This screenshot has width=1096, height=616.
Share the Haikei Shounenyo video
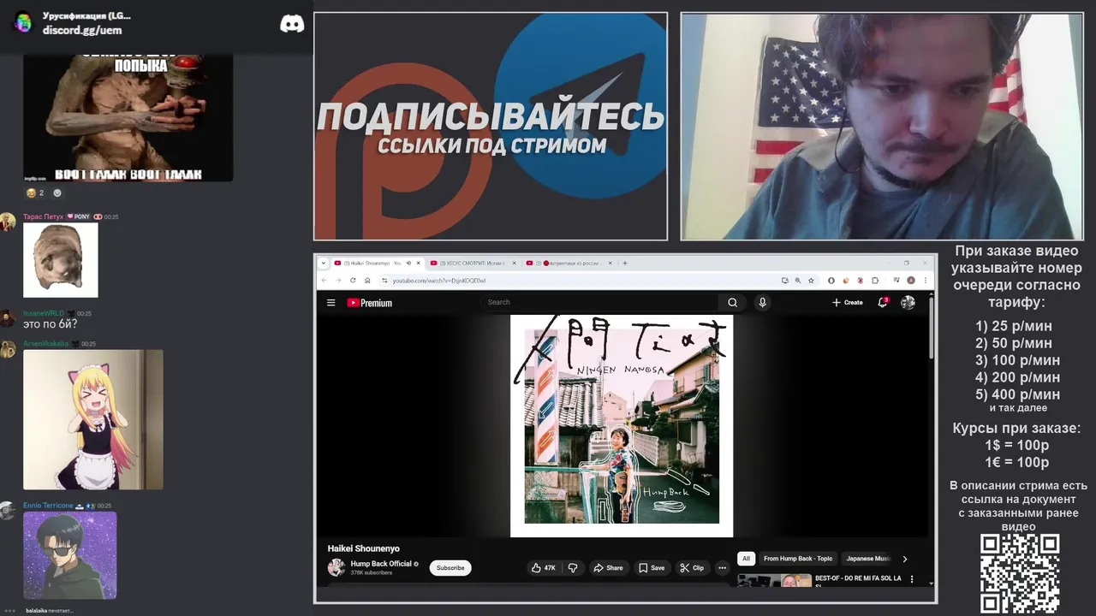click(608, 567)
